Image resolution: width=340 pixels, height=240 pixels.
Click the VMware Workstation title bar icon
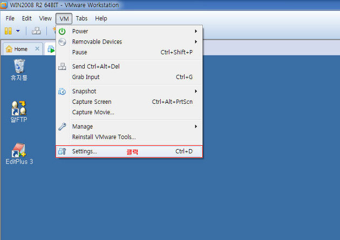pos(4,5)
